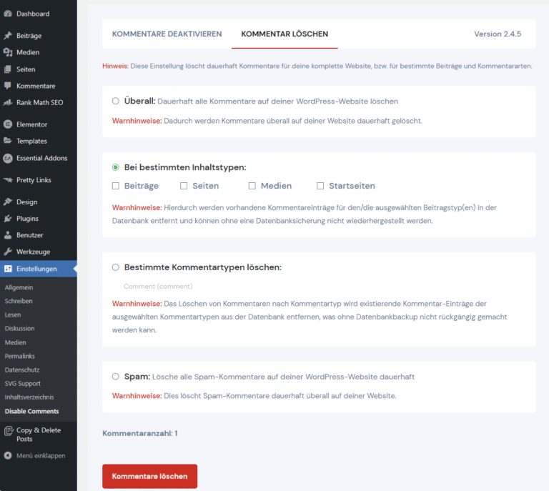The height and width of the screenshot is (491, 549).
Task: Click the Pretty Links star icon
Action: (x=8, y=180)
